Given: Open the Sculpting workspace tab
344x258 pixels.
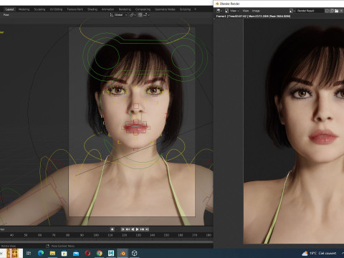Looking at the screenshot, I should pos(39,9).
